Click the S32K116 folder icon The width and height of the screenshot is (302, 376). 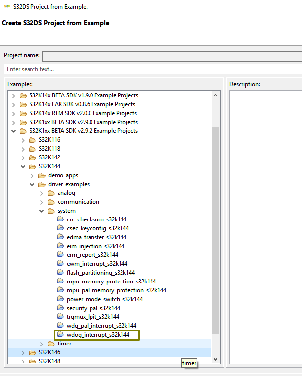pyautogui.click(x=32, y=140)
